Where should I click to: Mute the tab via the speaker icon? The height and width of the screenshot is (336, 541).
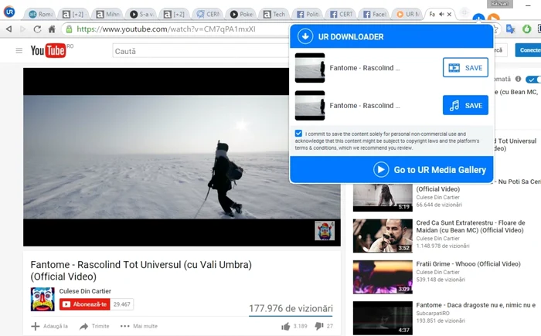(x=441, y=14)
